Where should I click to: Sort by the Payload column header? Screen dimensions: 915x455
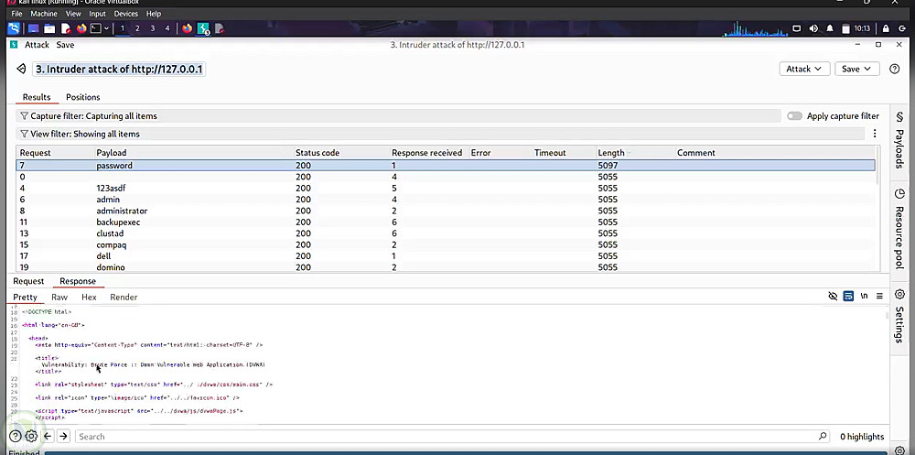click(112, 153)
